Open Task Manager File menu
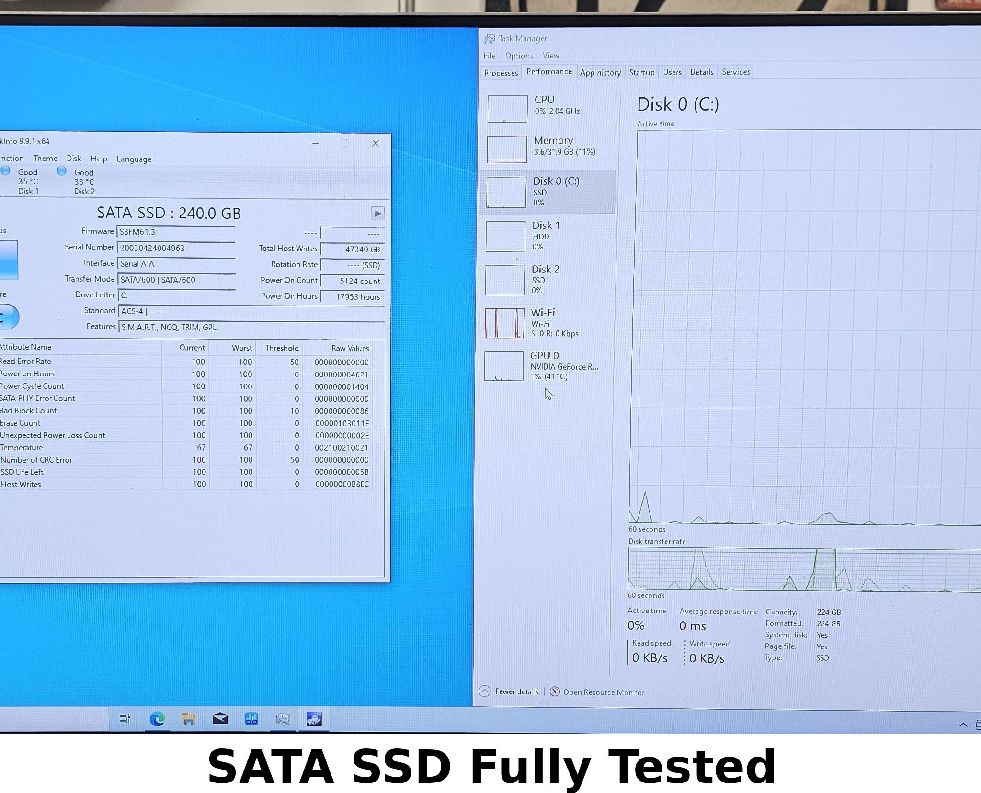The height and width of the screenshot is (793, 981). (490, 56)
